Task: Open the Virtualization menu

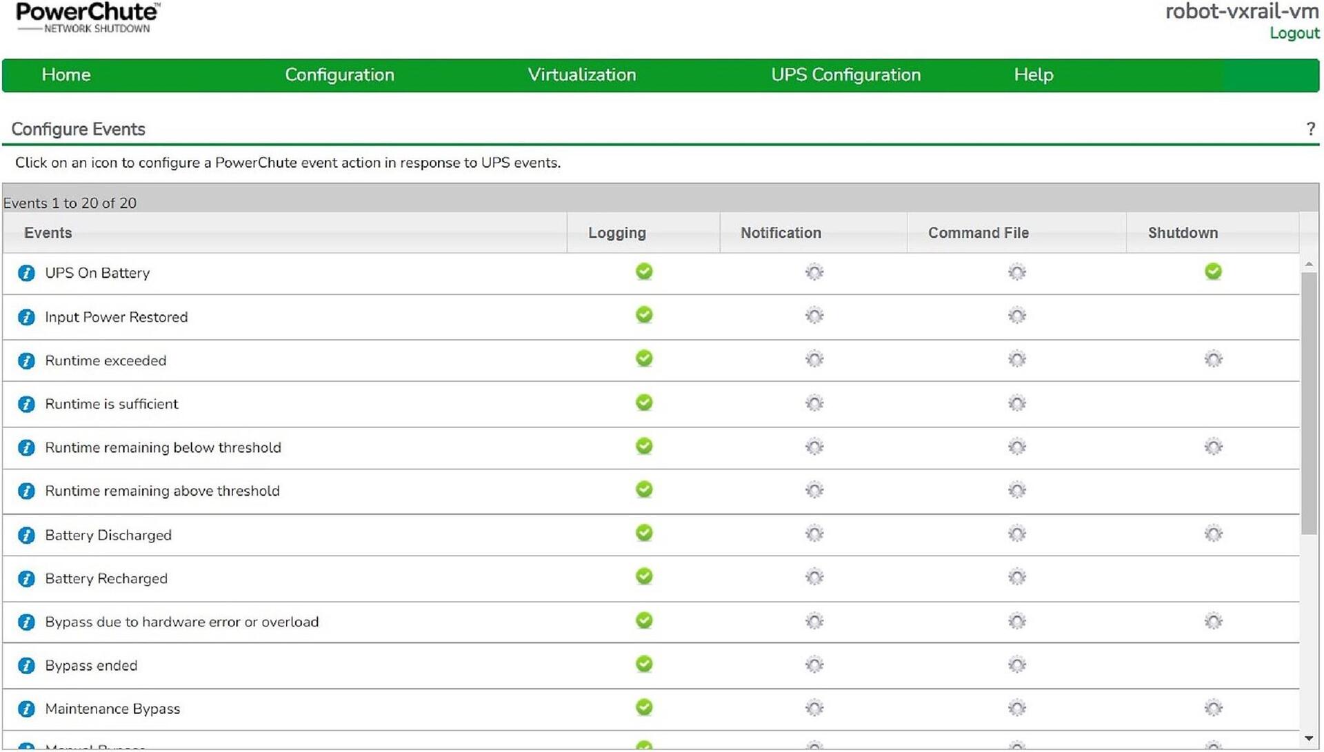Action: coord(582,74)
